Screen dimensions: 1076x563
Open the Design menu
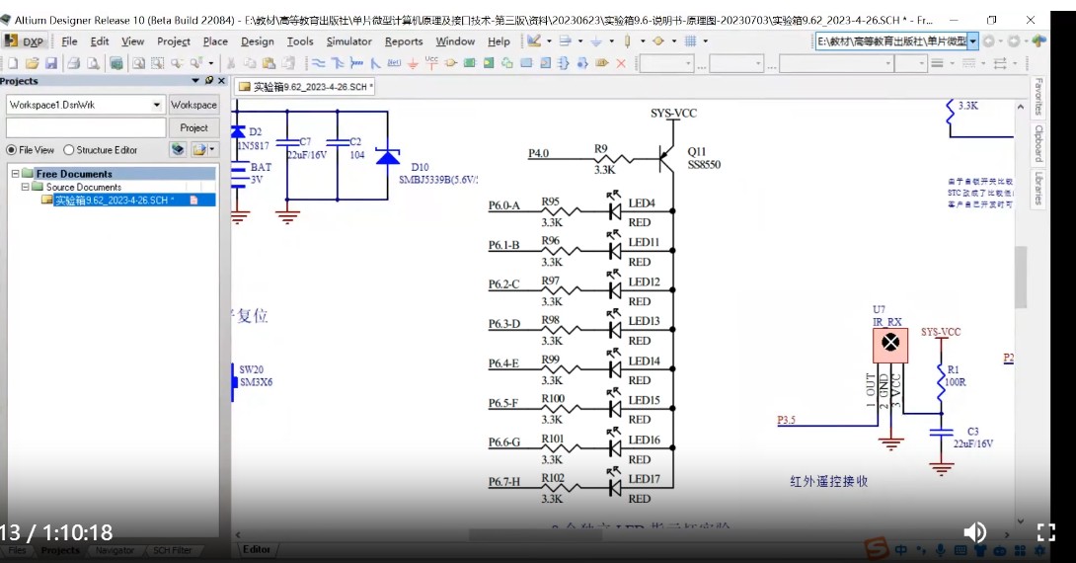pos(257,41)
